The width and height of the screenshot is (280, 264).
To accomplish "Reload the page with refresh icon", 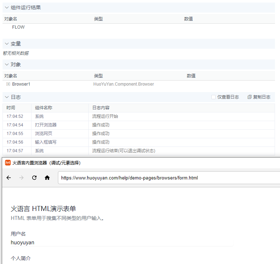I will tap(34, 178).
